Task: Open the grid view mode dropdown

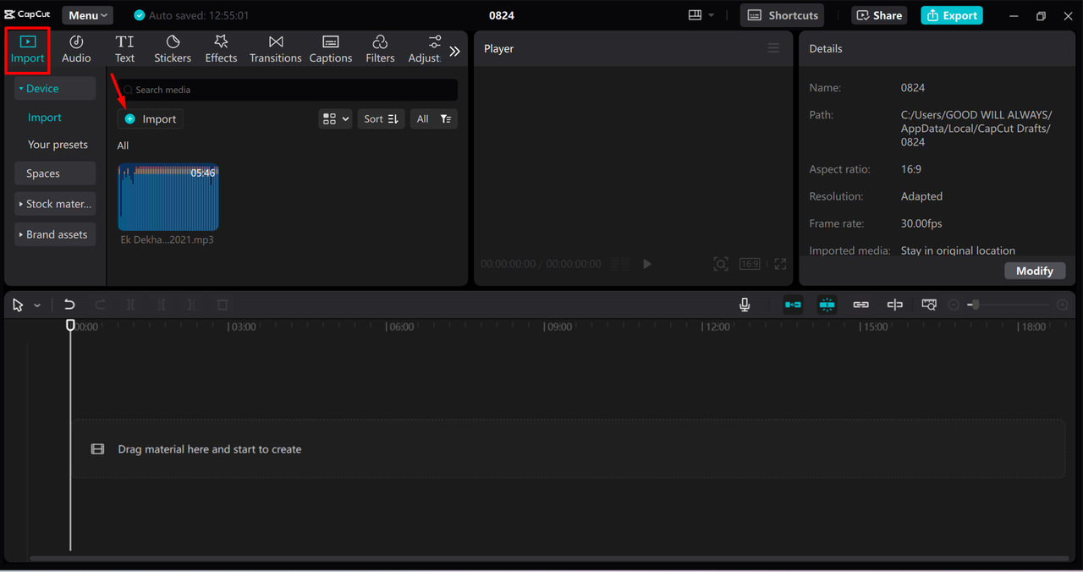Action: pyautogui.click(x=335, y=119)
